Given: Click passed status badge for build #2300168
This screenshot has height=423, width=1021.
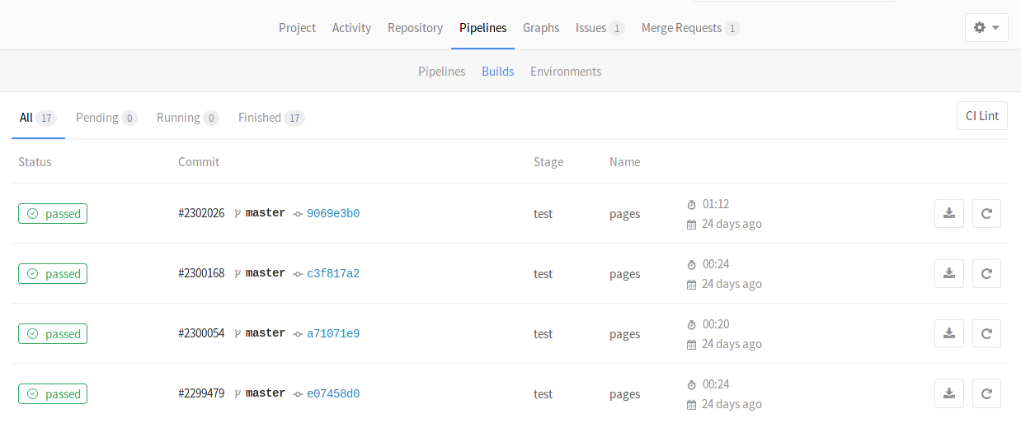Looking at the screenshot, I should (53, 274).
